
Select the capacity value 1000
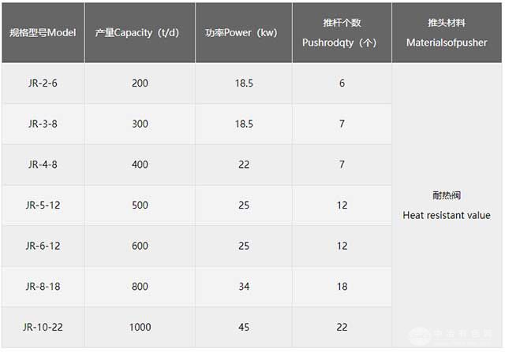(140, 328)
